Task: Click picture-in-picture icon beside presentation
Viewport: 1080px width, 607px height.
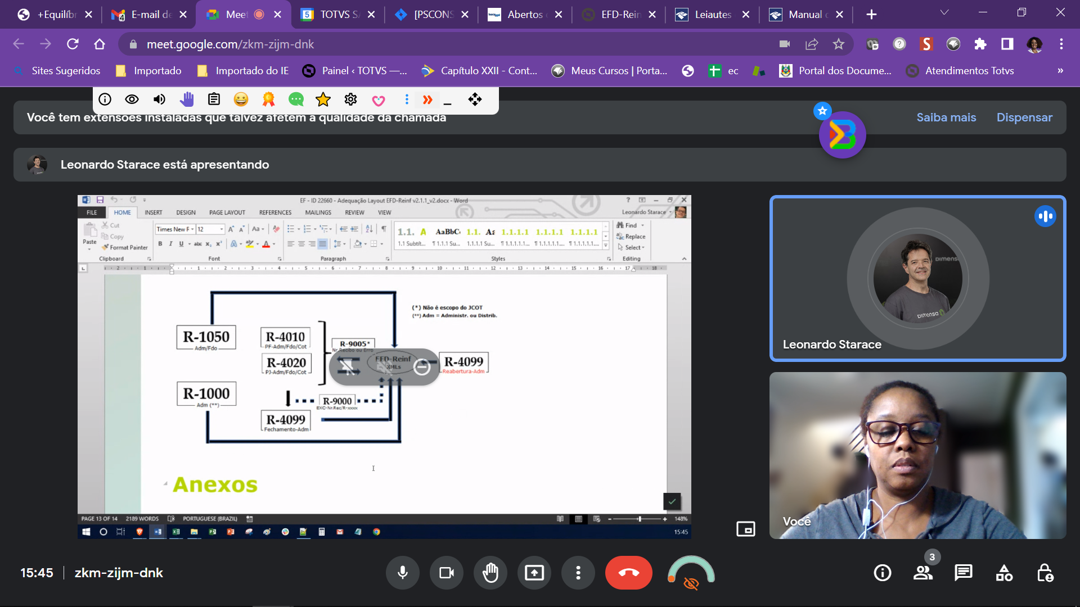Action: tap(745, 529)
